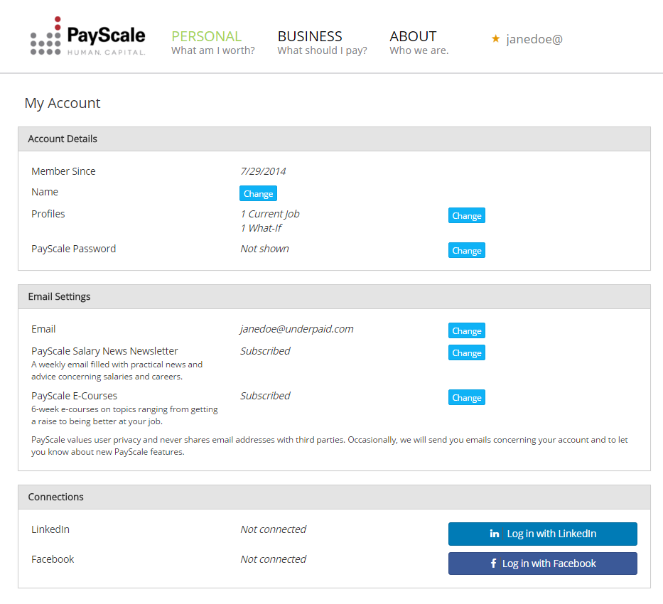
Task: Click 'What should I pay?' subtitle
Action: coord(322,50)
